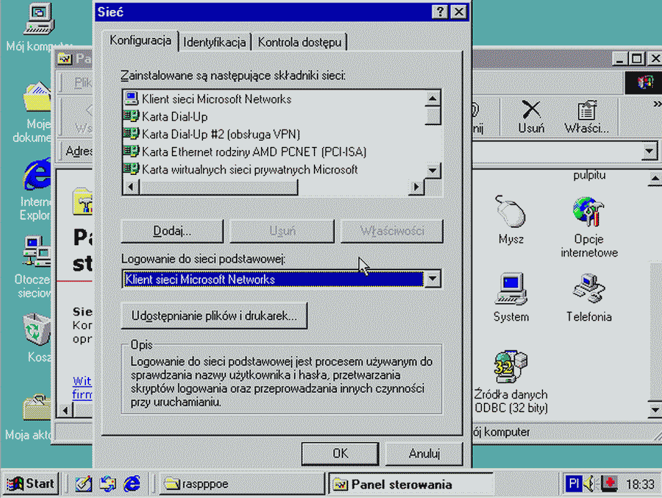Click the Panel sterowania icon view scroll up arrow
Image resolution: width=662 pixels, height=498 pixels.
[655, 179]
